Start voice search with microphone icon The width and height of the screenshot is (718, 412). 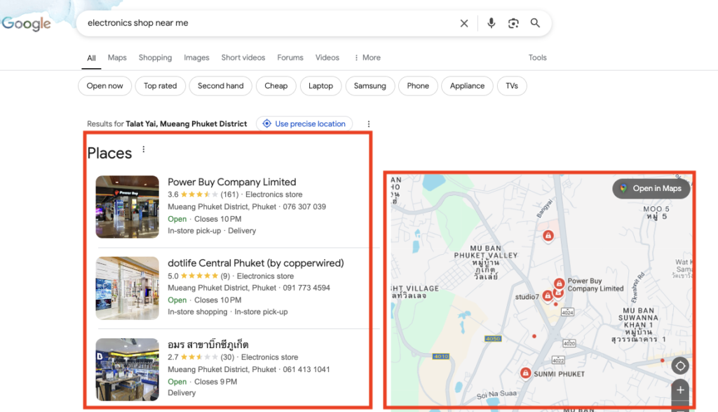tap(491, 23)
